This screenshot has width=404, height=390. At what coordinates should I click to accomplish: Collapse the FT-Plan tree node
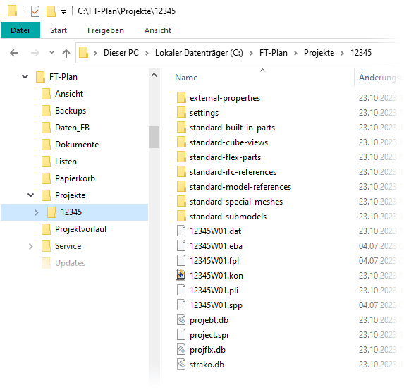(x=25, y=77)
